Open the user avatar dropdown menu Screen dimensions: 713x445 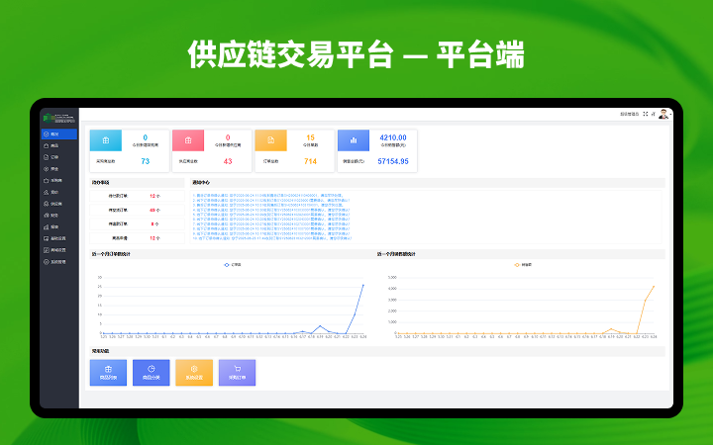point(663,114)
